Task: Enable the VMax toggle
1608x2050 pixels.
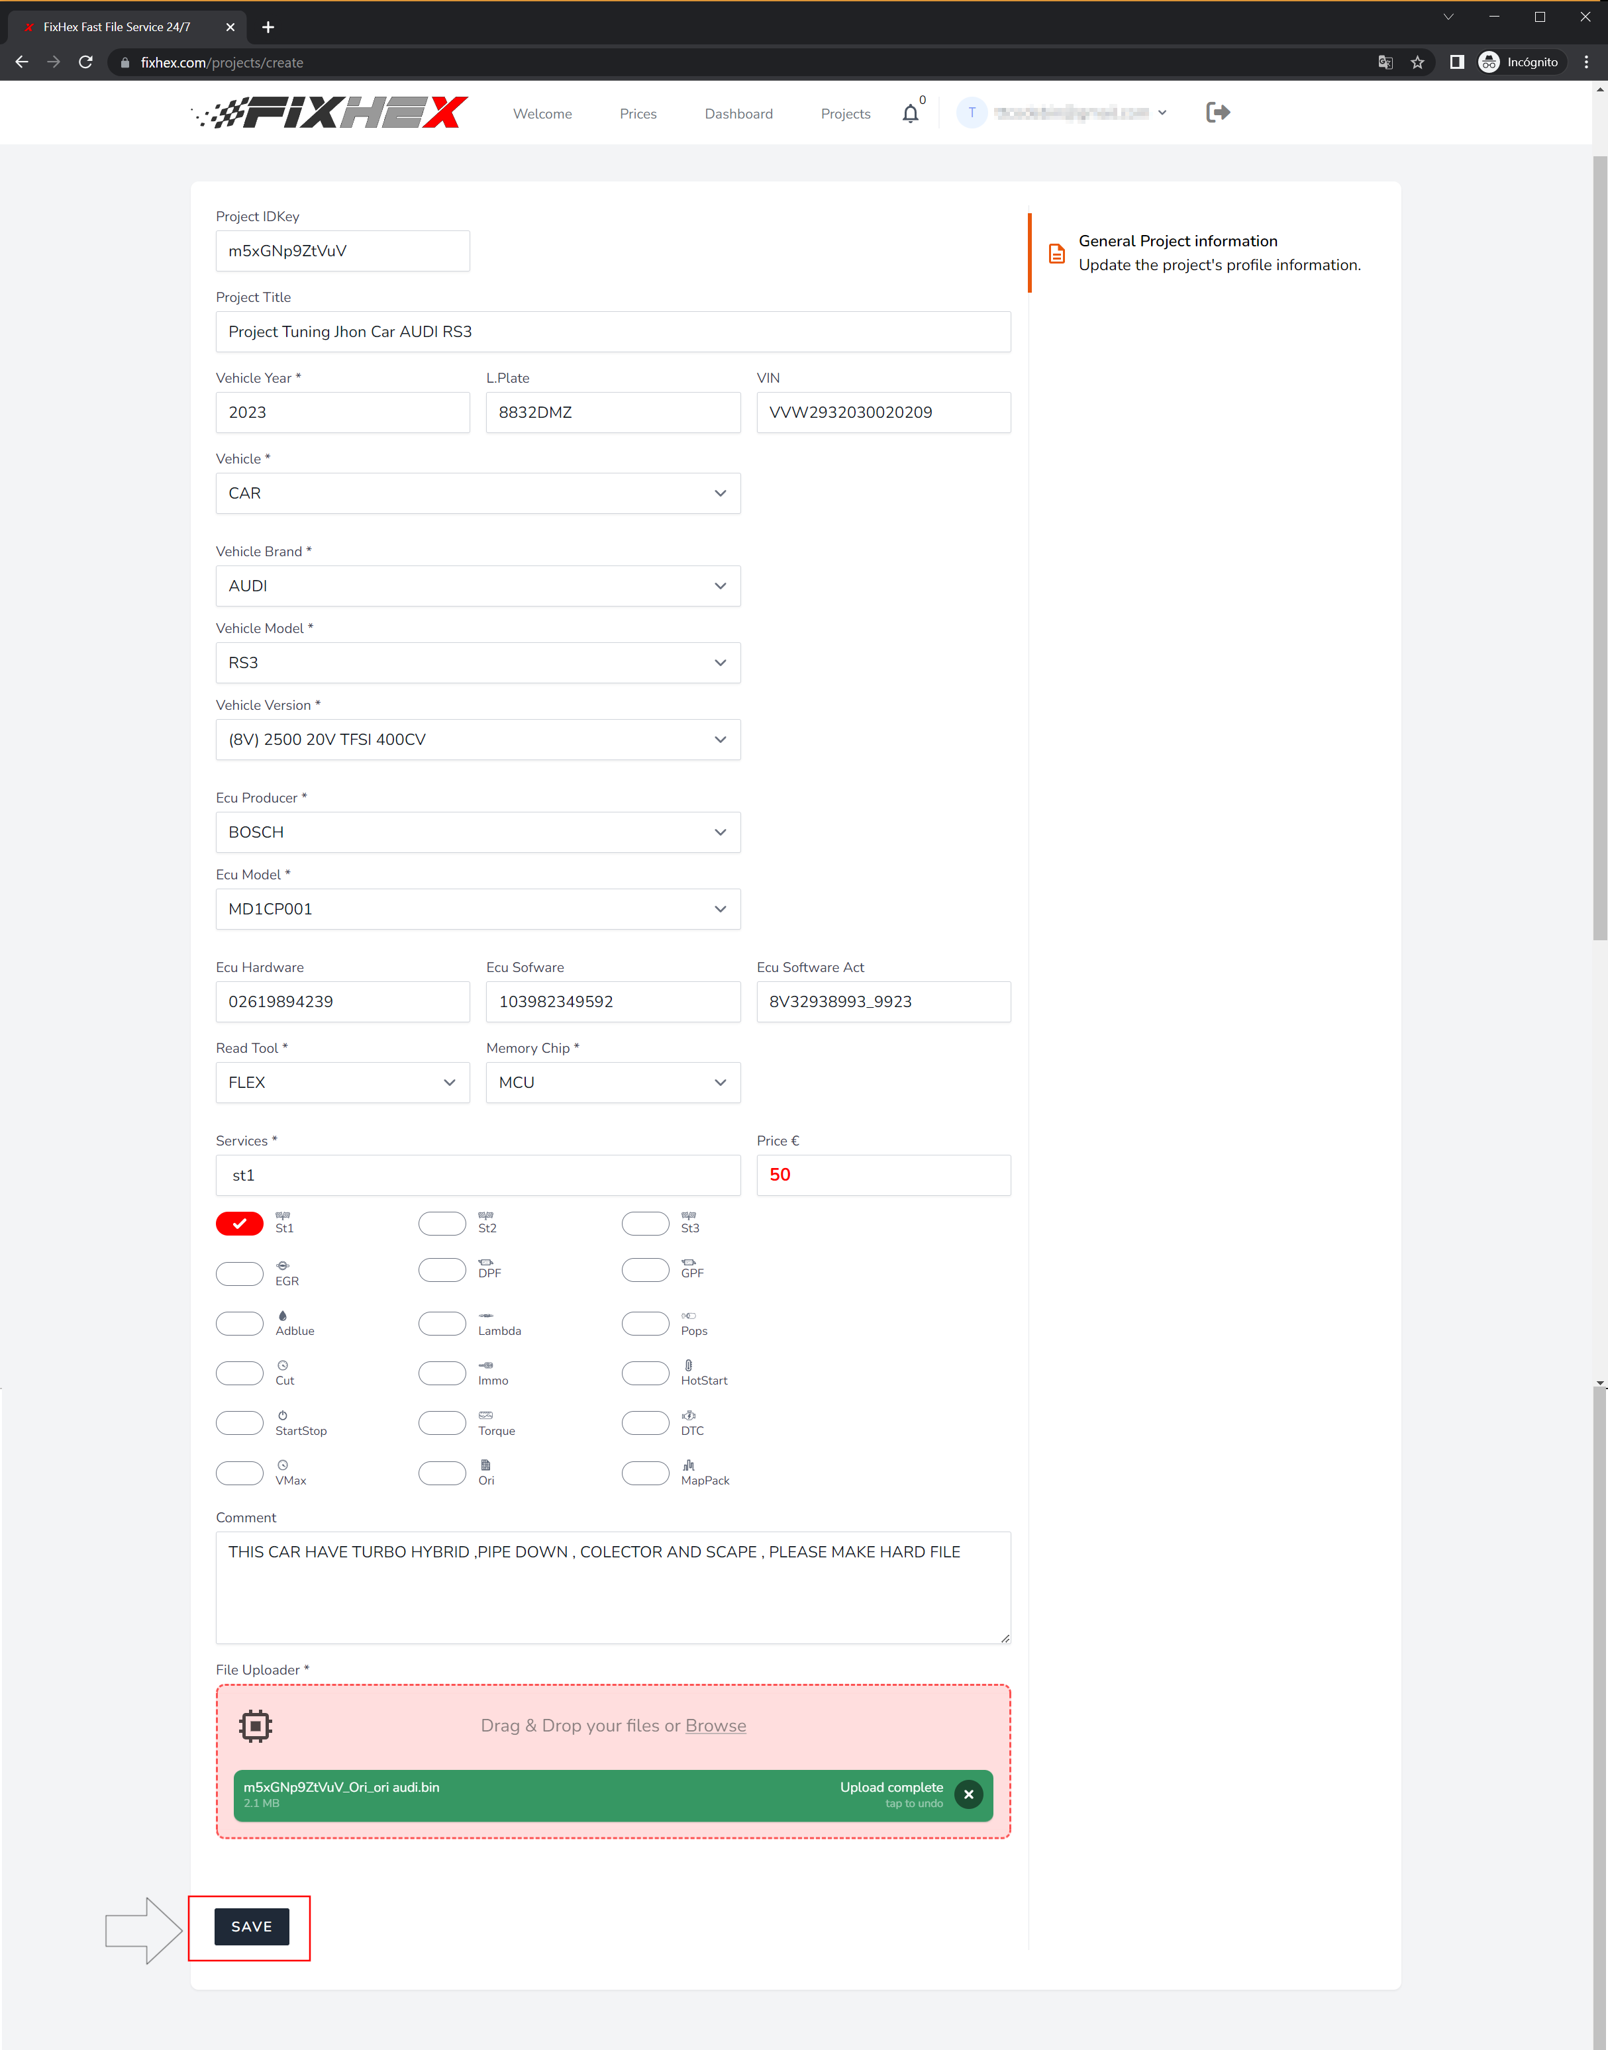Action: [x=239, y=1473]
